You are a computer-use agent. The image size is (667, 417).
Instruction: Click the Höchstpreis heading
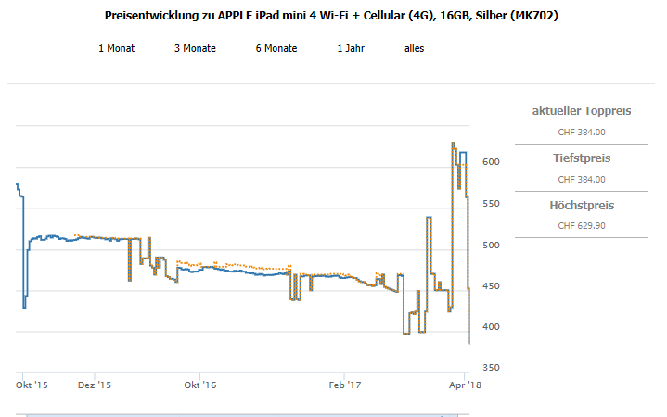[582, 205]
